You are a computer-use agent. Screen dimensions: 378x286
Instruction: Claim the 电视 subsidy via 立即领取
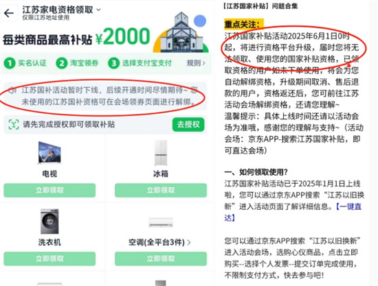click(49, 190)
